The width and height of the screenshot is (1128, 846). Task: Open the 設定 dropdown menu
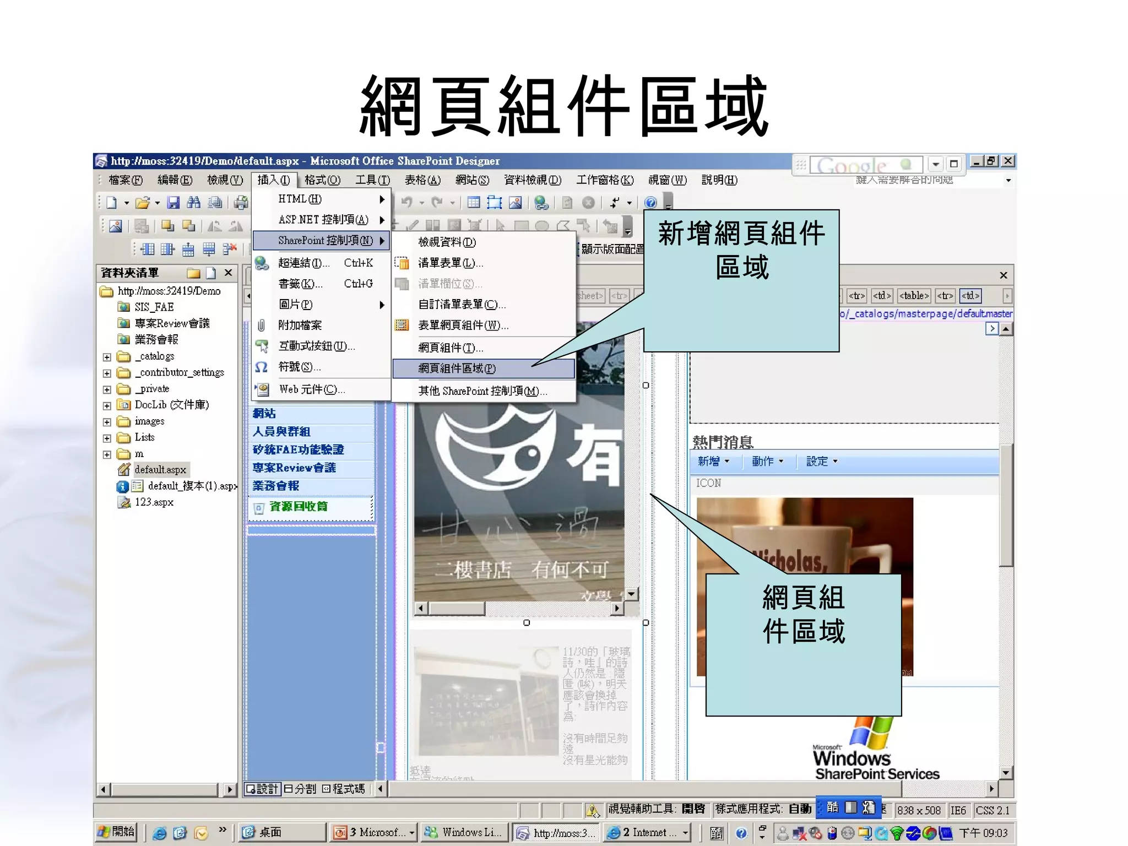coord(822,462)
